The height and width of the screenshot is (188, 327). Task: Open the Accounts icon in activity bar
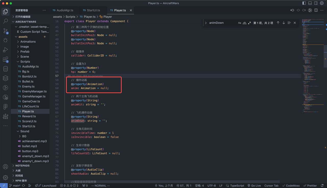(x=5, y=167)
